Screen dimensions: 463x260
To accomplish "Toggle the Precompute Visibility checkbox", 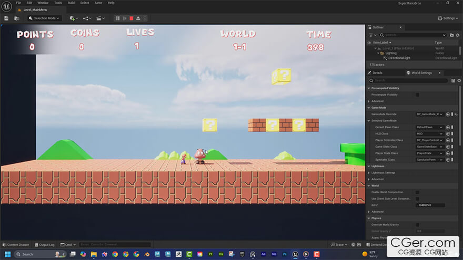I will 417,95.
